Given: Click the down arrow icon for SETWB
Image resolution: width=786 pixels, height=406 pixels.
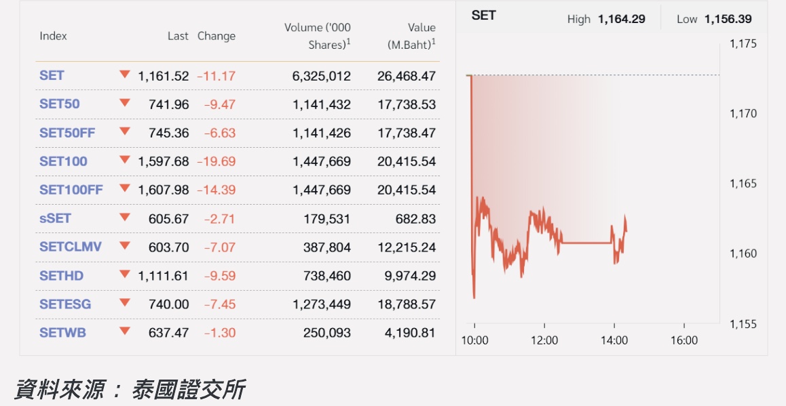Looking at the screenshot, I should [x=124, y=331].
